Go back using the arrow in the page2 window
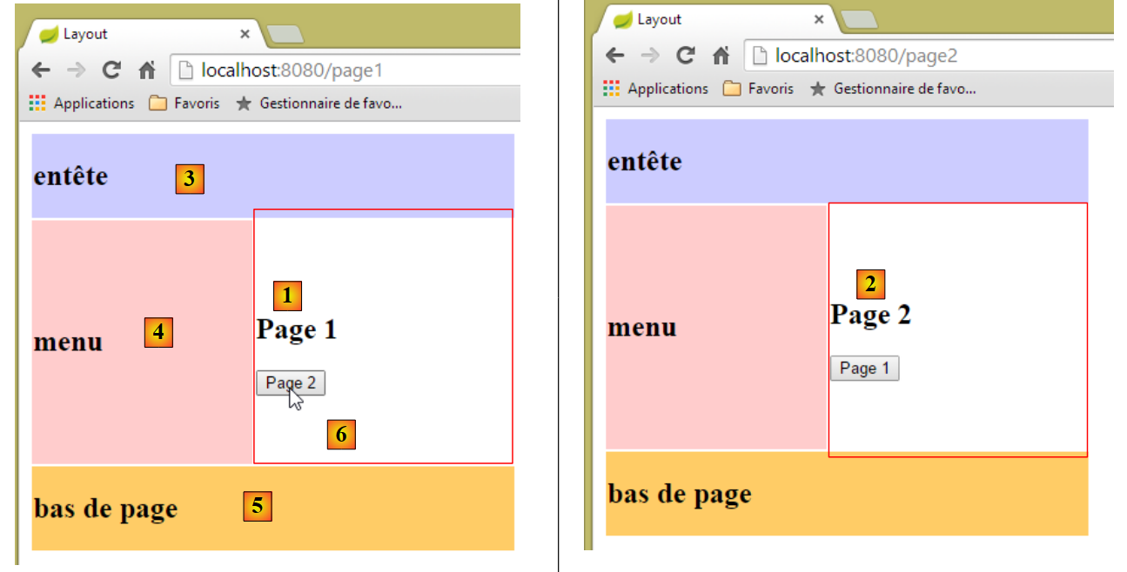The height and width of the screenshot is (572, 1127). (x=615, y=56)
